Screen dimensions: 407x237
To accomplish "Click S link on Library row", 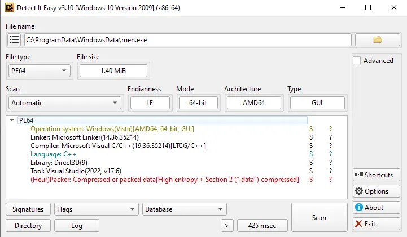I will pyautogui.click(x=311, y=163).
